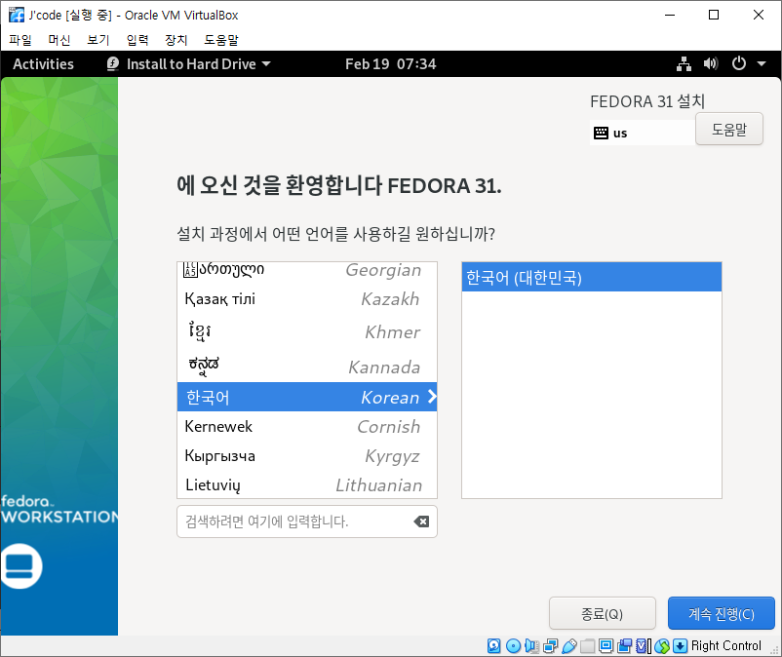Maximize the VirtualBox window
Screen dimensions: 782x657
click(x=714, y=15)
